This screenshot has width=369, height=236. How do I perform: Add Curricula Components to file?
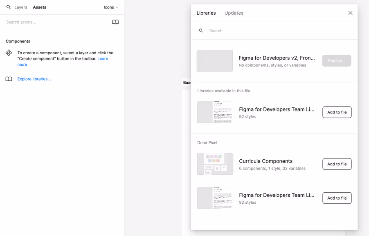pos(337,164)
